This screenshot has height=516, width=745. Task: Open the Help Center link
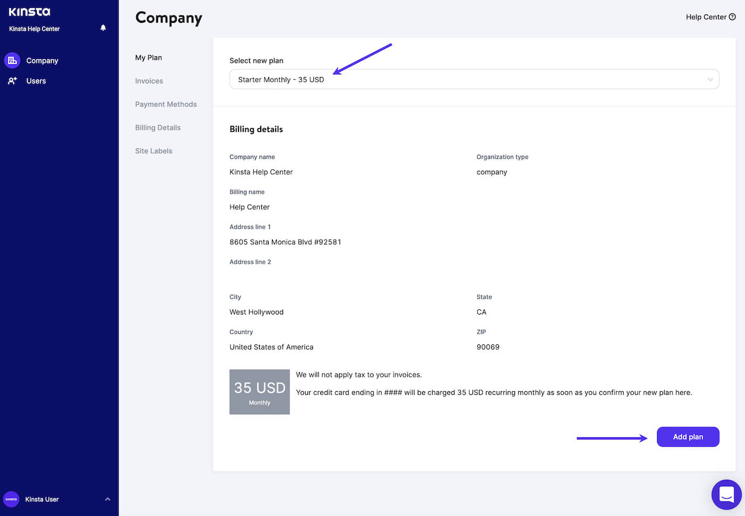point(706,17)
